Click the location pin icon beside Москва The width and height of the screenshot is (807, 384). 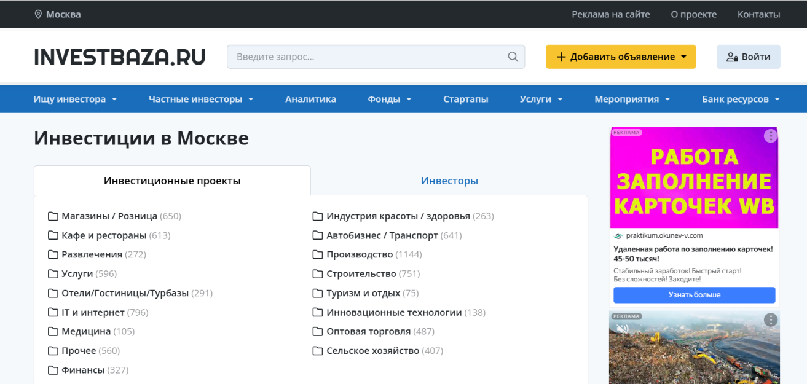click(38, 14)
